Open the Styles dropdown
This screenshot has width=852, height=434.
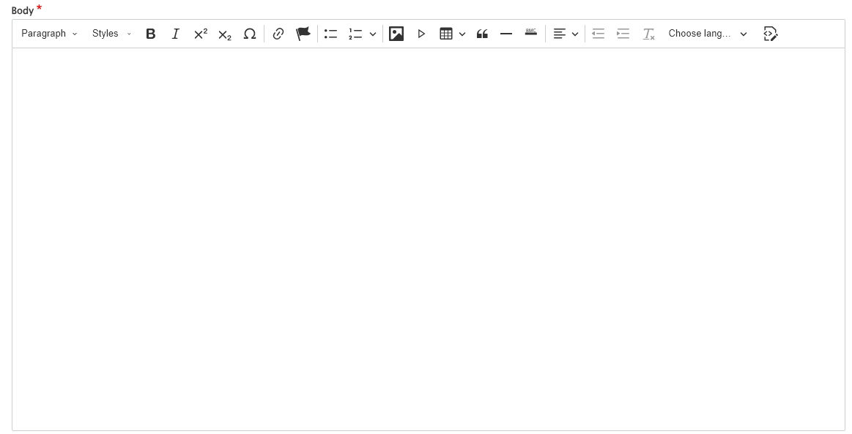(x=111, y=34)
